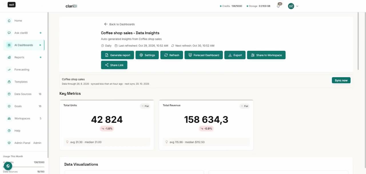Click the 42 824 Total Units value
366x174 pixels.
107,119
